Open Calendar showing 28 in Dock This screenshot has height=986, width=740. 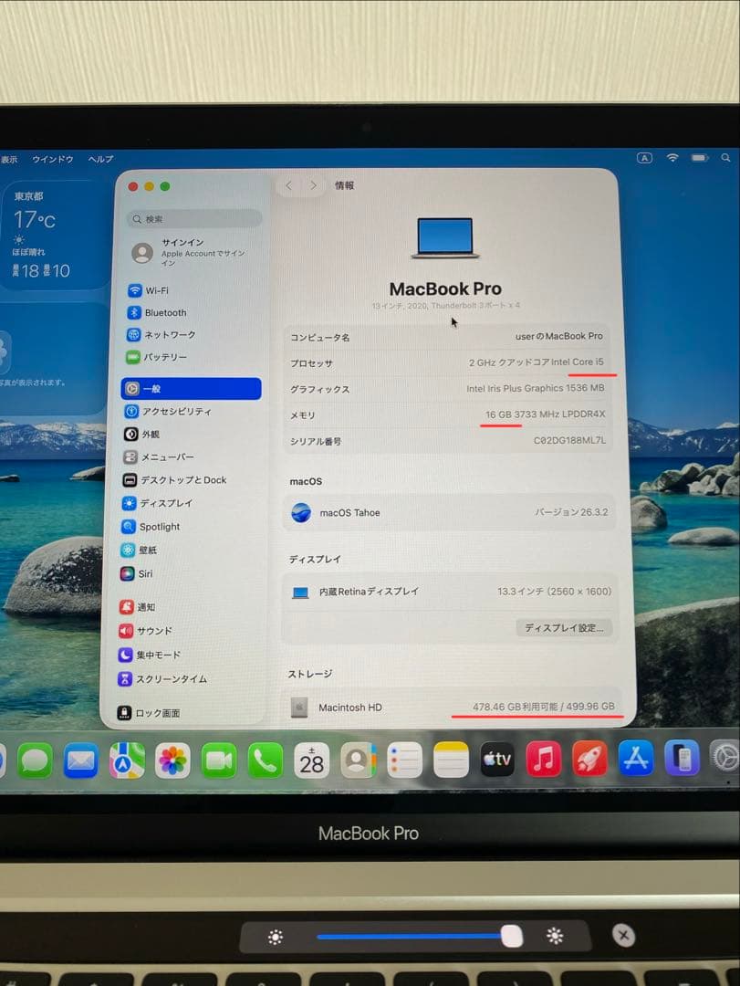click(311, 760)
